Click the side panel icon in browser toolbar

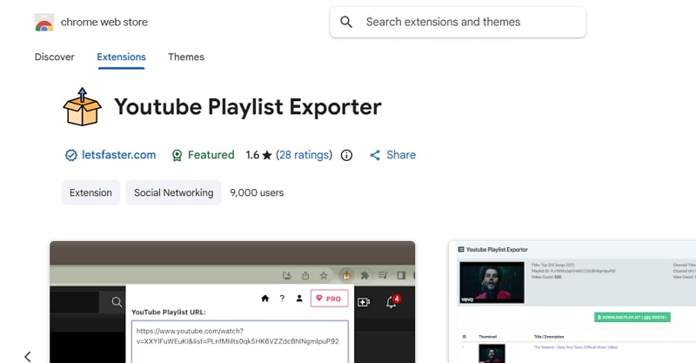(x=401, y=275)
